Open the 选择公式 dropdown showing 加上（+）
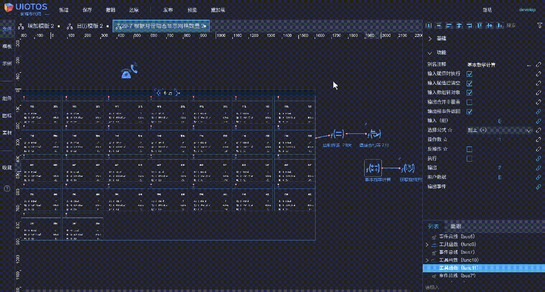 (499, 130)
